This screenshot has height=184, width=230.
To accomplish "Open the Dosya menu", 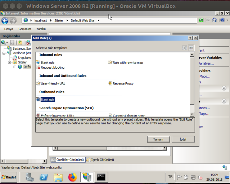I will click(9, 29).
